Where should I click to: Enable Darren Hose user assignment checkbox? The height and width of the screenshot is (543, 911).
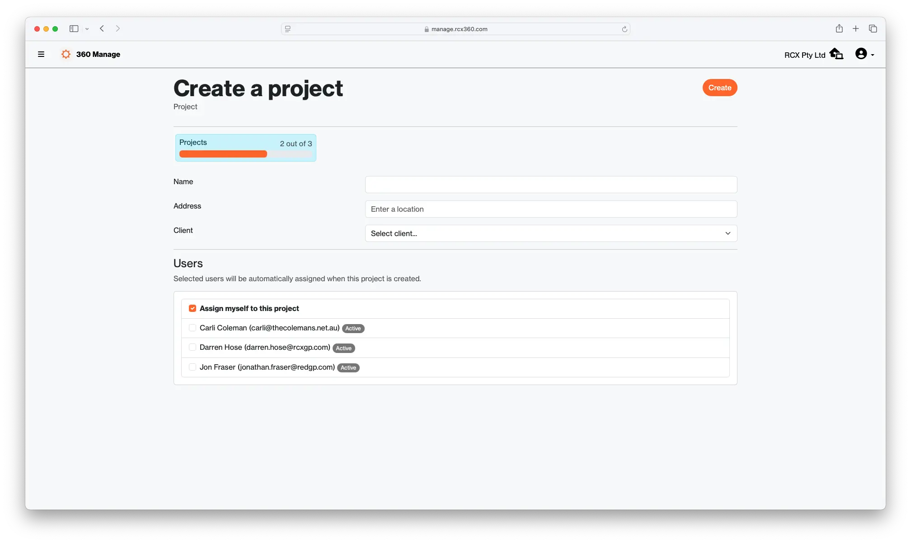(x=192, y=348)
